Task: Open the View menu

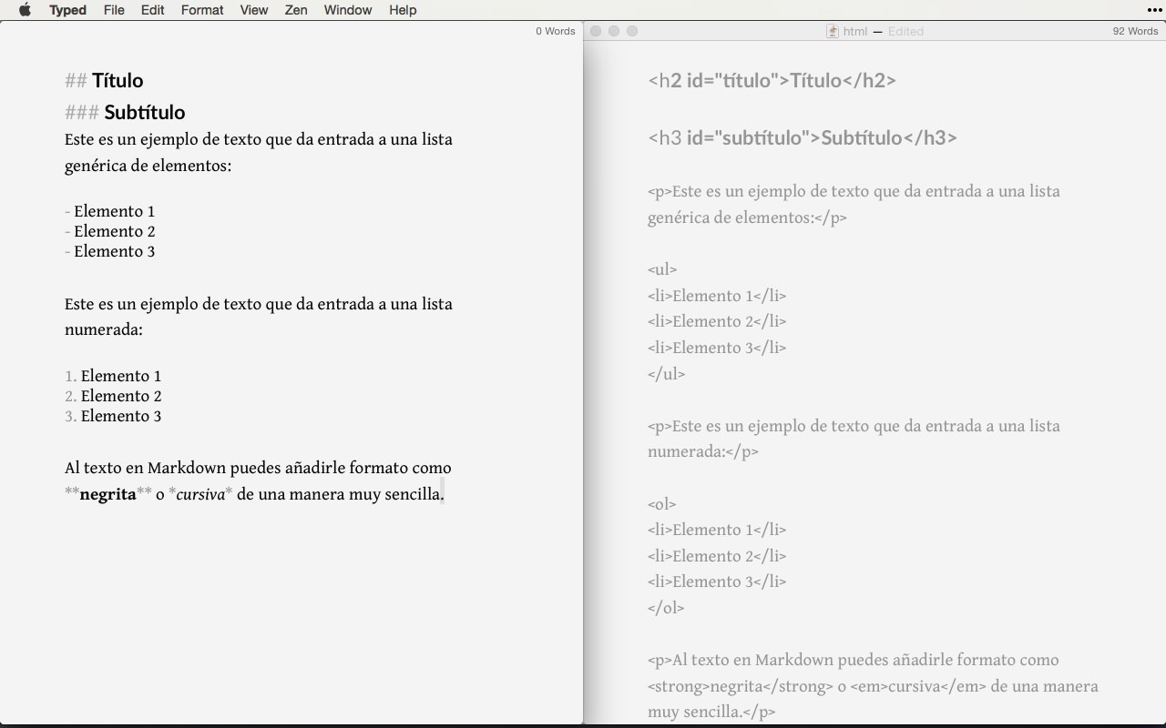Action: pos(253,10)
